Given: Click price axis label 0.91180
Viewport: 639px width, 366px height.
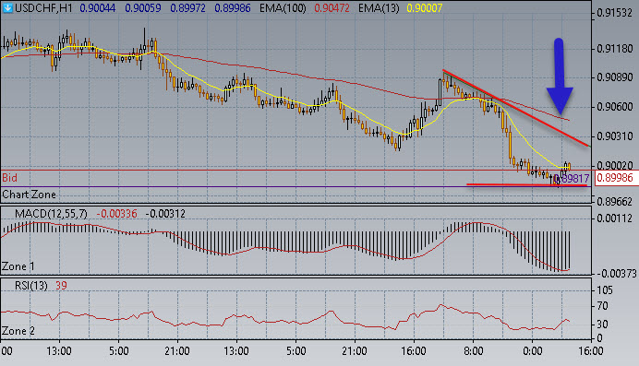Looking at the screenshot, I should pos(615,49).
